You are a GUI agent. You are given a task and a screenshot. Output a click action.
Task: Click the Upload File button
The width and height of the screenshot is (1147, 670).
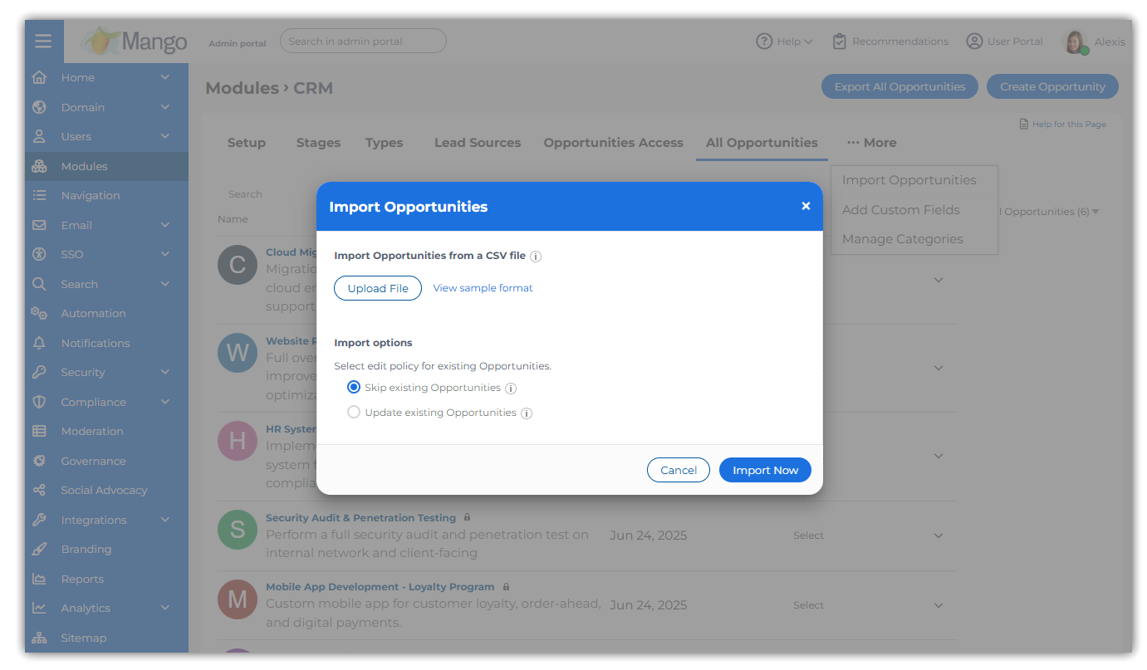coord(378,288)
